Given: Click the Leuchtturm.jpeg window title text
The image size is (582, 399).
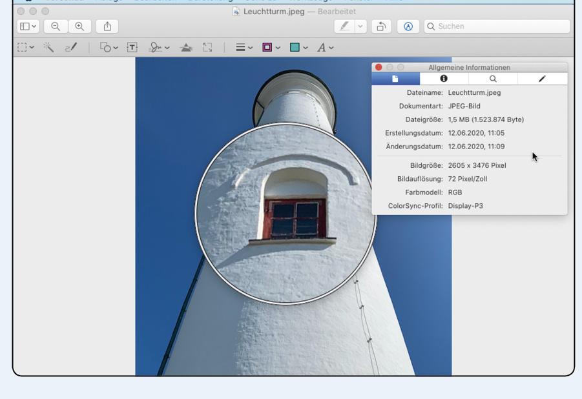Looking at the screenshot, I should (x=274, y=12).
